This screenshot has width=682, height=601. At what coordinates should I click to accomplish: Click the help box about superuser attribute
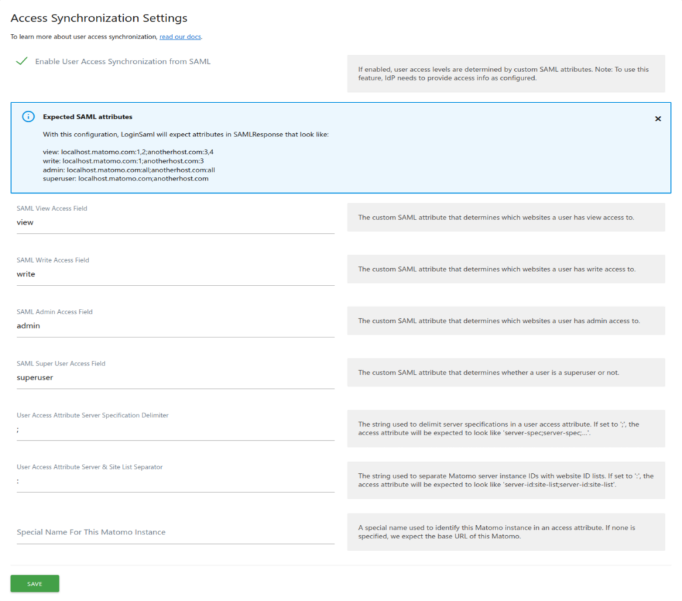tap(506, 373)
